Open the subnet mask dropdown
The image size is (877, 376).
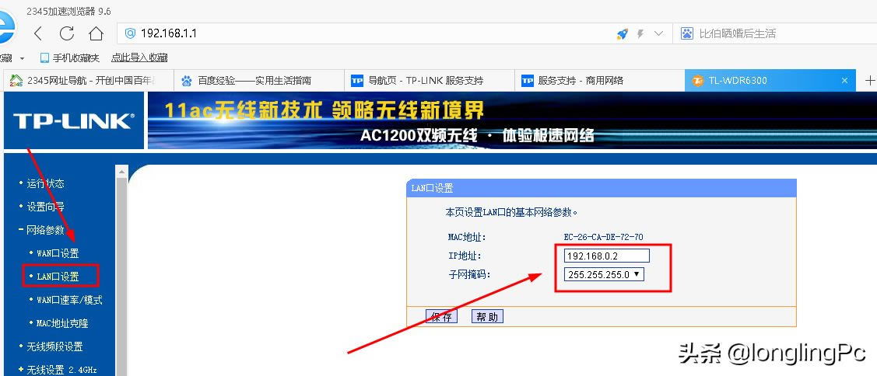[x=604, y=274]
